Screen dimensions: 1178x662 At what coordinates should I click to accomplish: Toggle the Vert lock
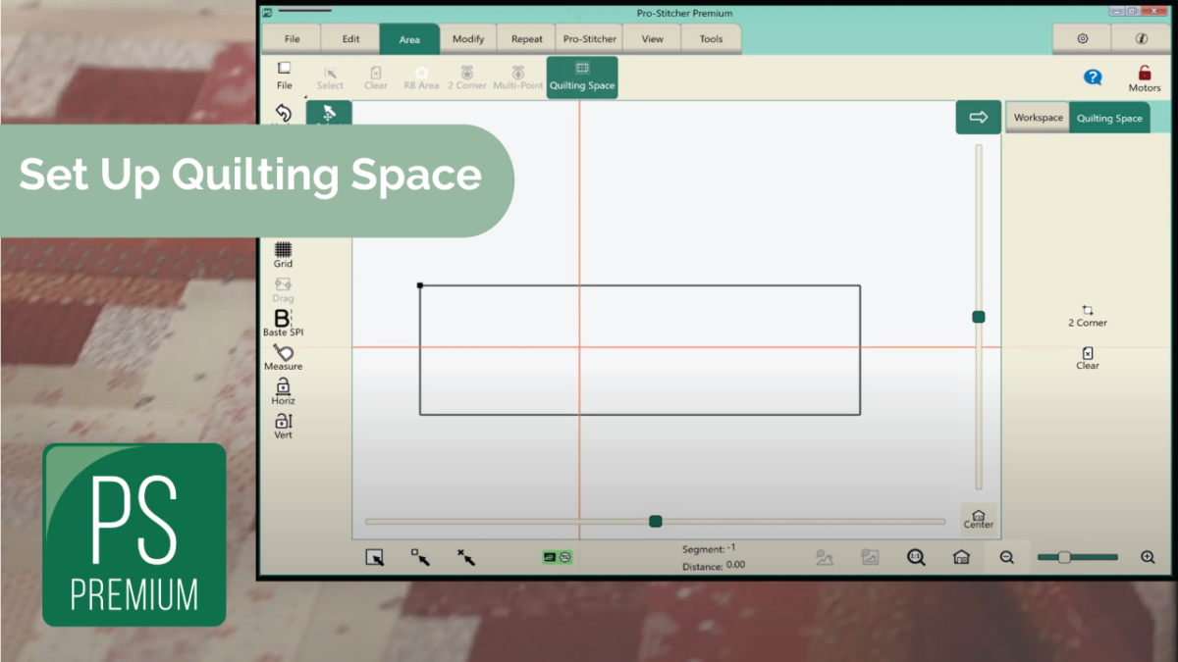pyautogui.click(x=282, y=424)
